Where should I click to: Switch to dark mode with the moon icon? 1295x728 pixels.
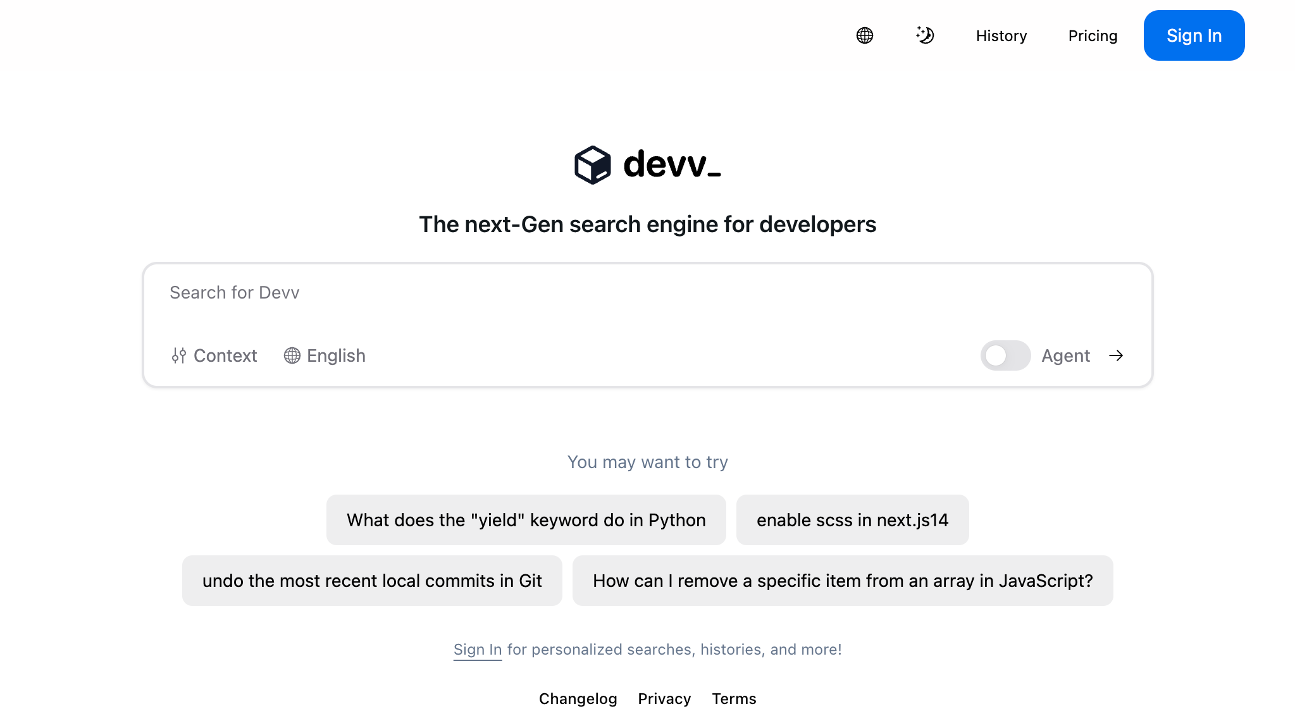tap(925, 35)
